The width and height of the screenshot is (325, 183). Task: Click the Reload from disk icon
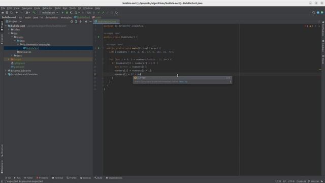point(11,13)
